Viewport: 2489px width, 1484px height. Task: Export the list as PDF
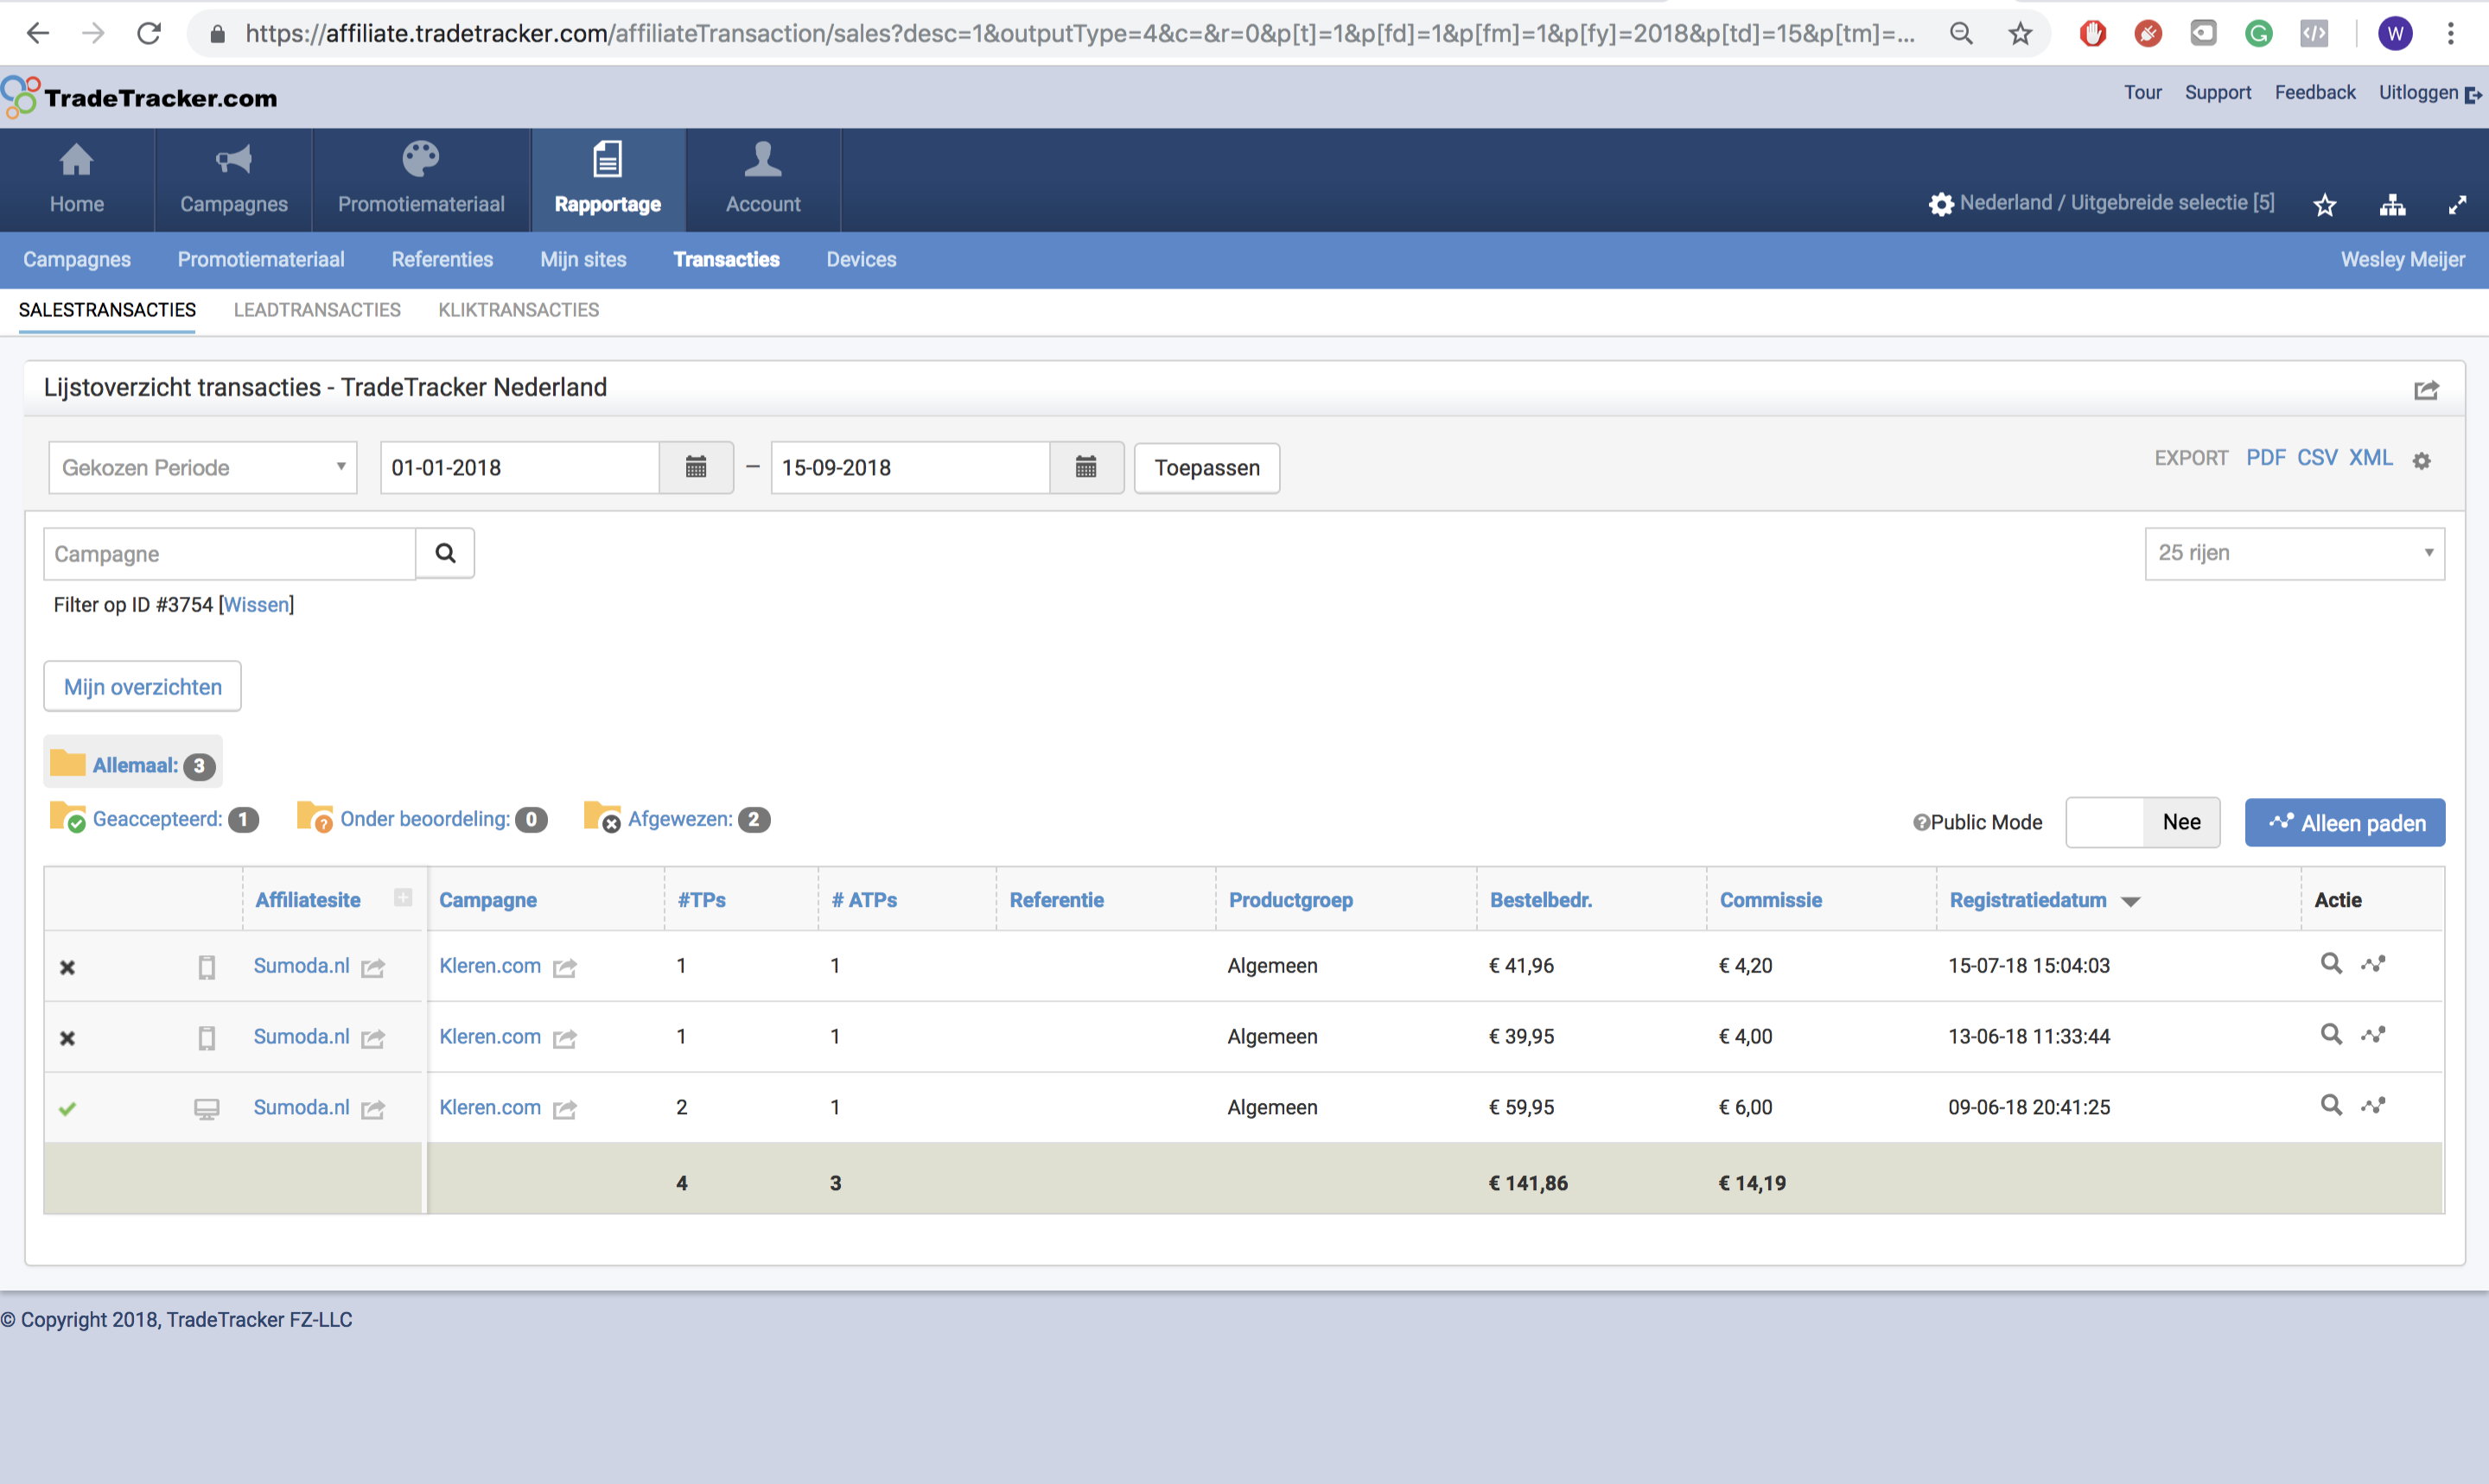[x=2265, y=458]
